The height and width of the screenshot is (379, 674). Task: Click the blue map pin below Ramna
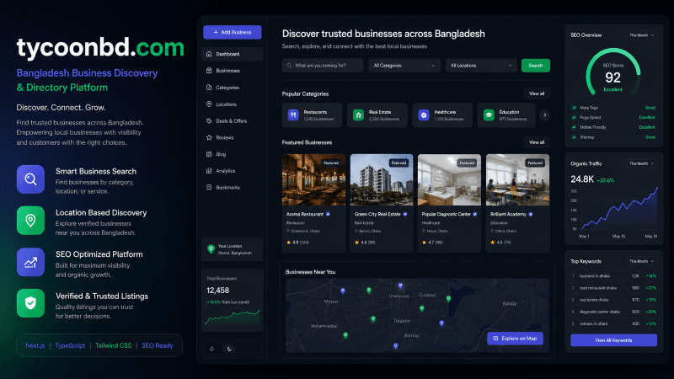click(x=395, y=346)
